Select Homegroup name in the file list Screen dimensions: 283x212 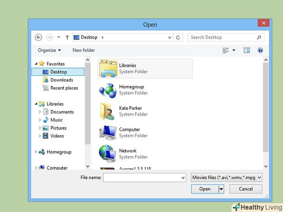[131, 87]
